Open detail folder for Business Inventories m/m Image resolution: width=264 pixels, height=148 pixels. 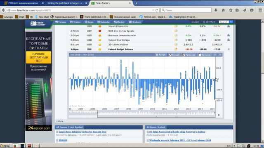click(x=176, y=35)
